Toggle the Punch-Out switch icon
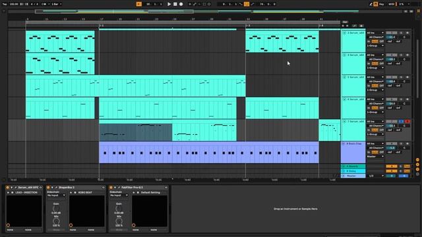 click(x=253, y=4)
